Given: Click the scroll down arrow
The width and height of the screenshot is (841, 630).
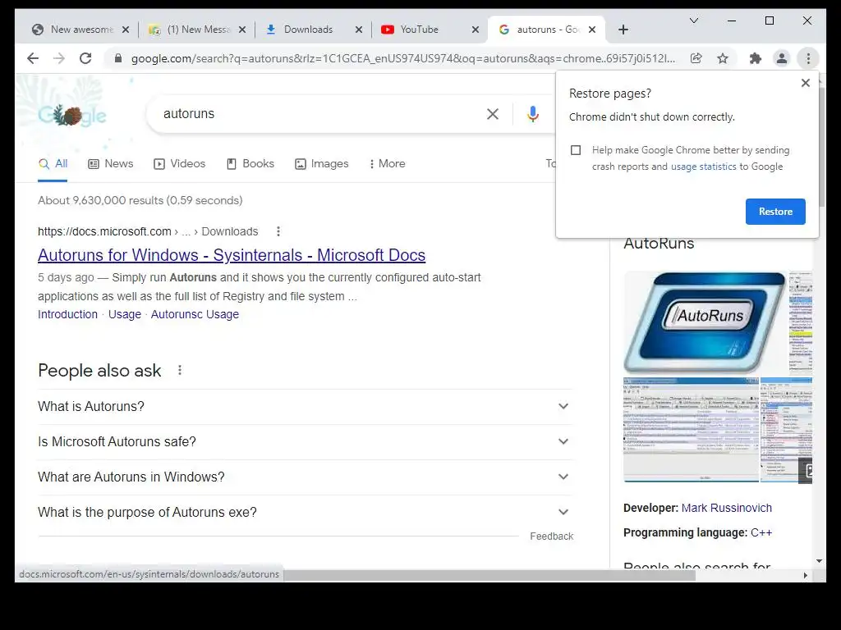Looking at the screenshot, I should (x=819, y=561).
